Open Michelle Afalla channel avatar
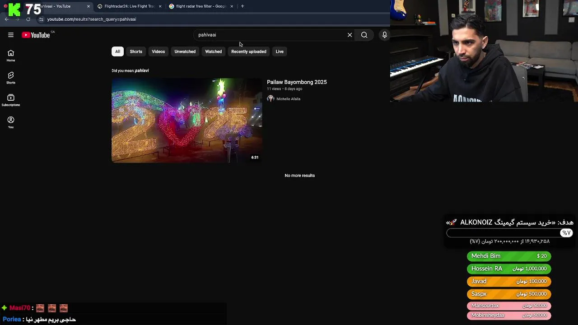 click(x=270, y=98)
